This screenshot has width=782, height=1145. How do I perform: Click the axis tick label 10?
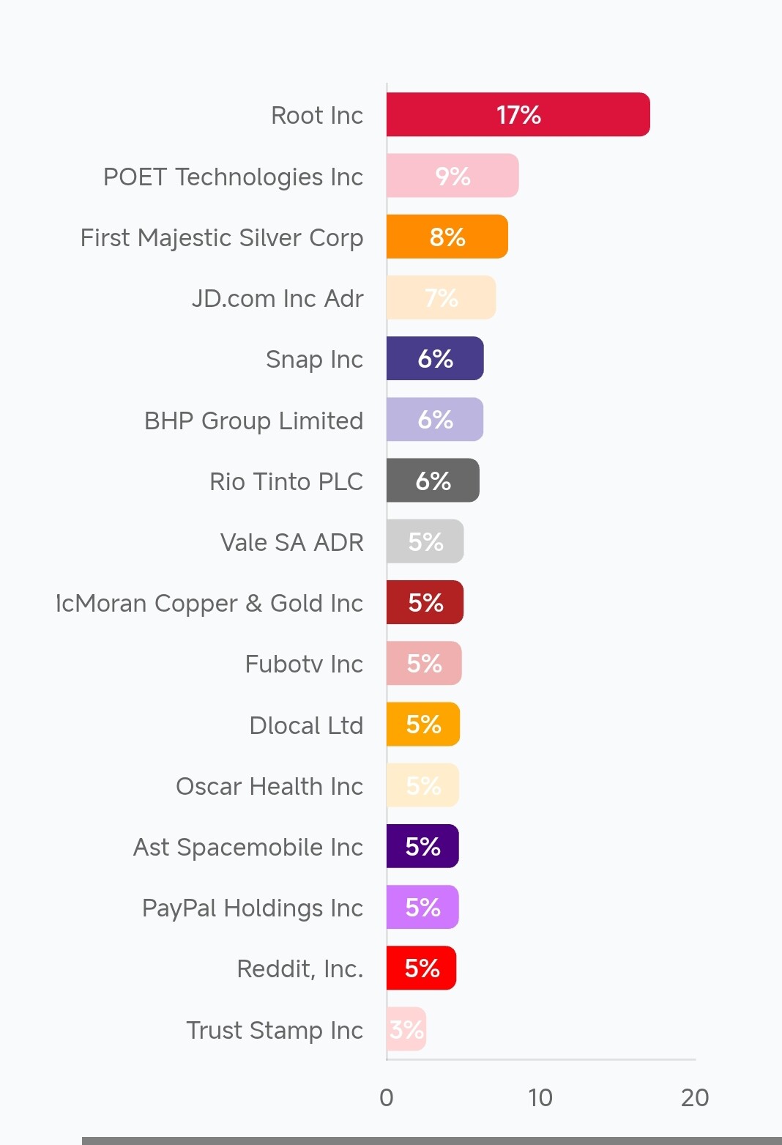tap(540, 1097)
